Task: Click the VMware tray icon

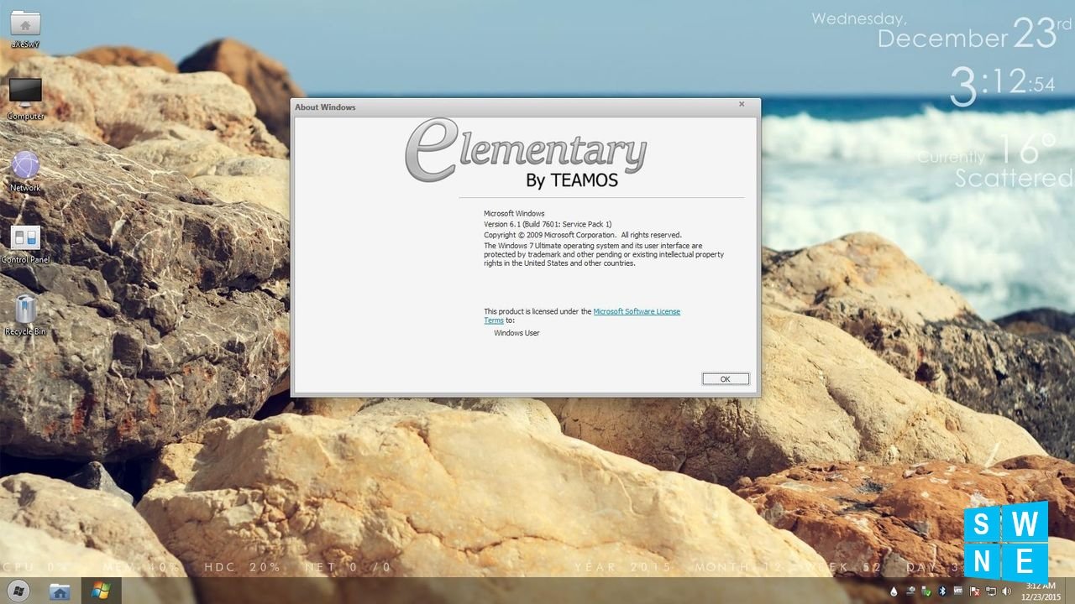Action: click(x=957, y=591)
